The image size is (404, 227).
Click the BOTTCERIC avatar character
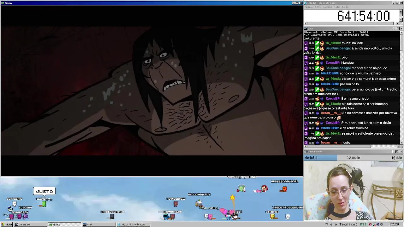tap(14, 204)
